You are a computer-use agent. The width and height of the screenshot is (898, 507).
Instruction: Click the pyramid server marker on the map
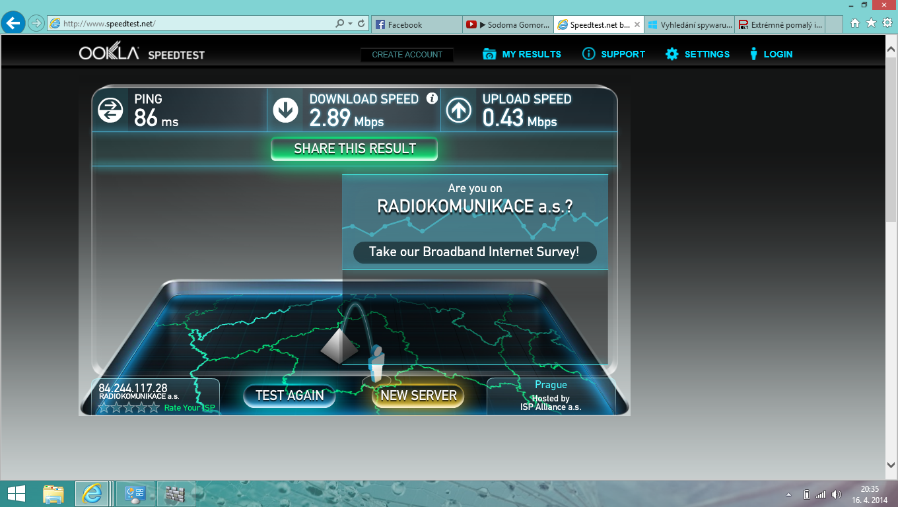pyautogui.click(x=339, y=346)
